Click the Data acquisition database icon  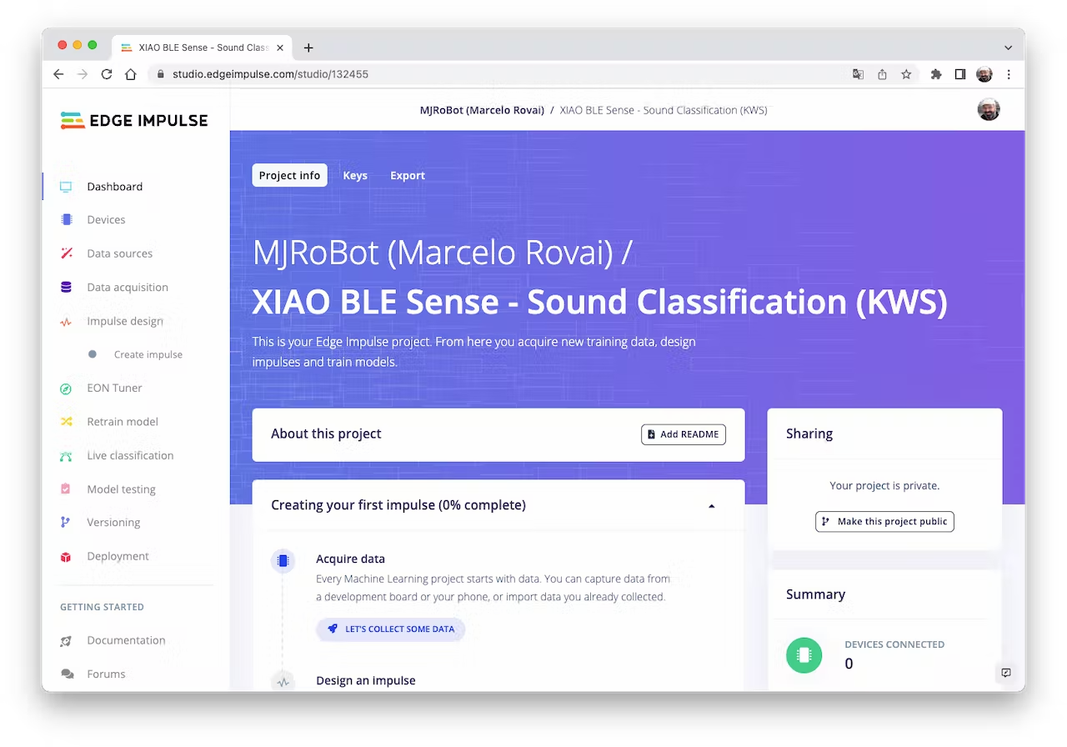point(66,288)
